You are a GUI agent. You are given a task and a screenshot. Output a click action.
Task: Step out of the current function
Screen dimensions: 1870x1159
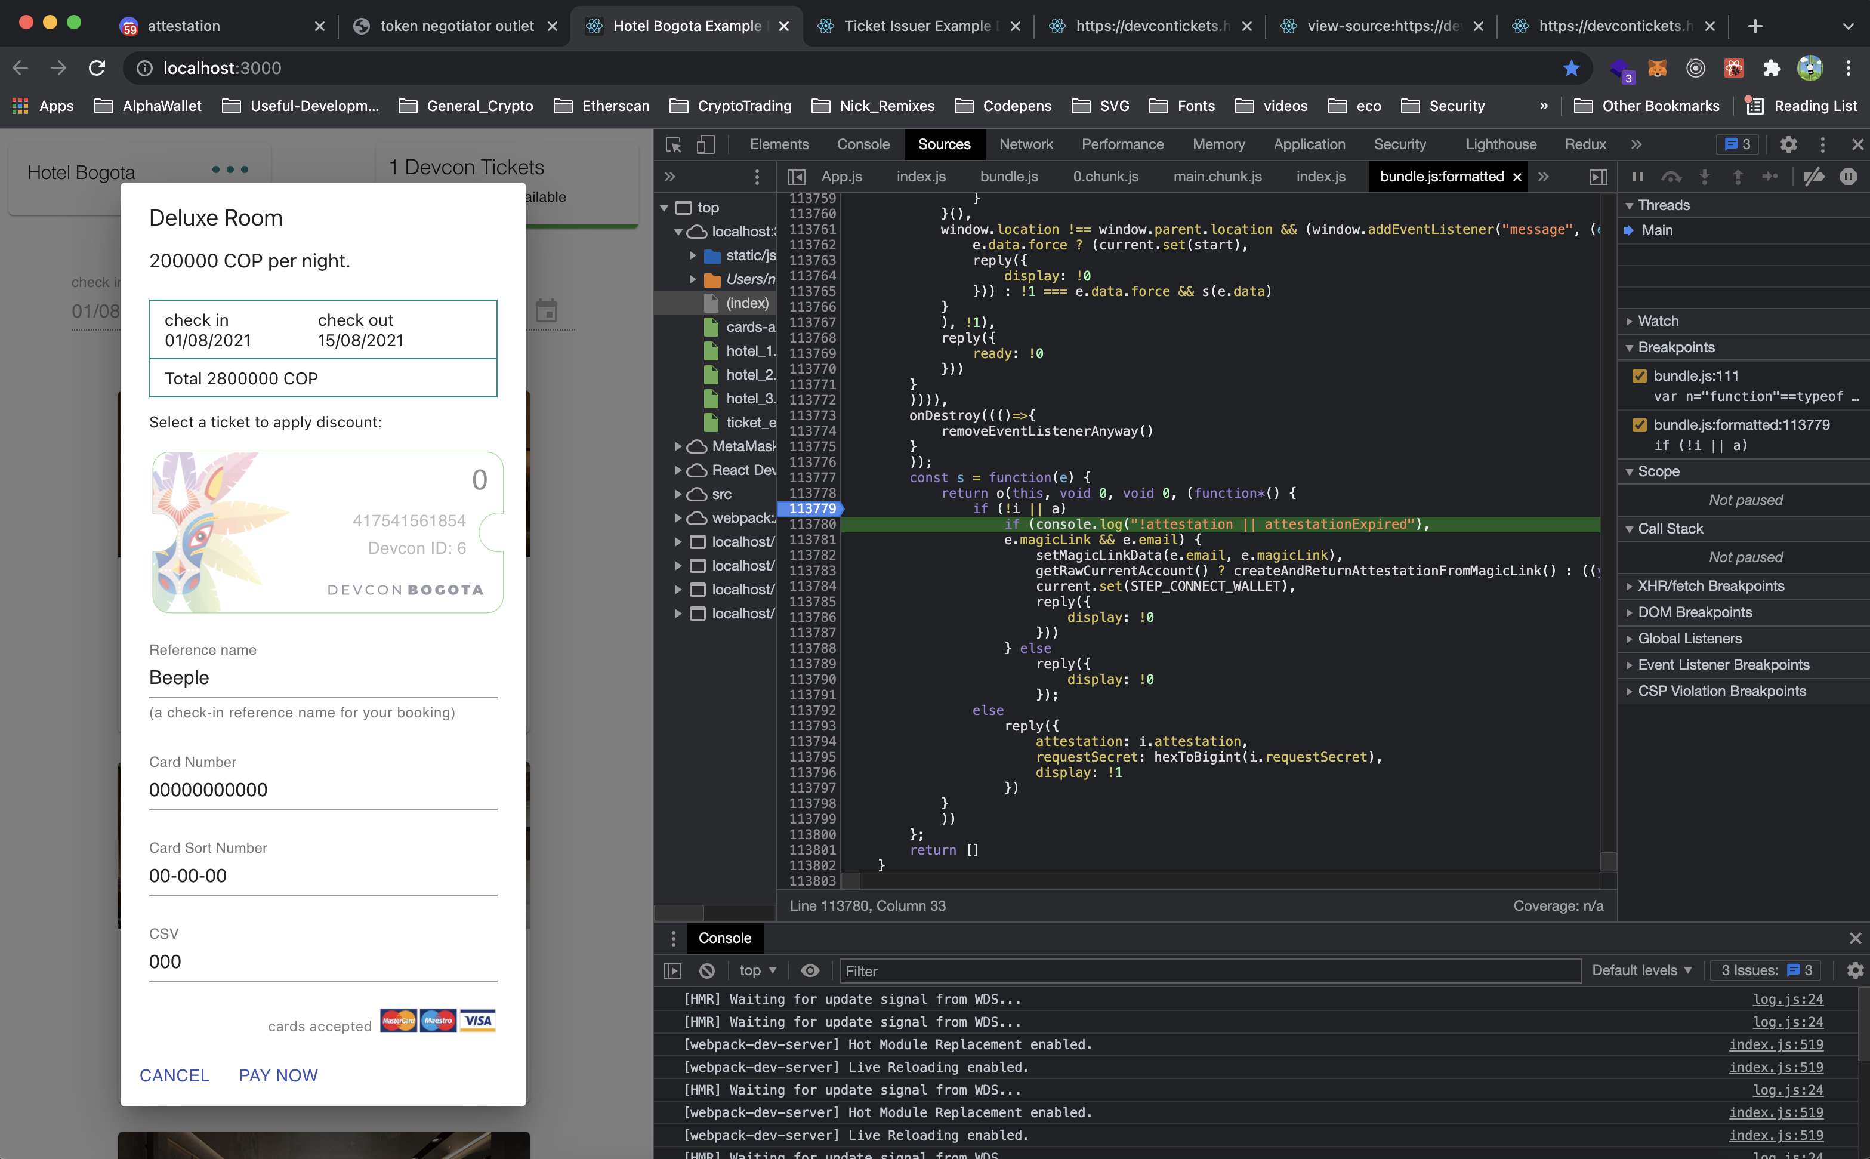1739,176
